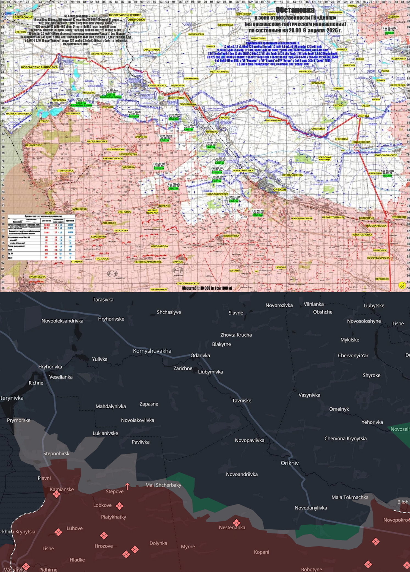The width and height of the screenshot is (410, 572).
Task: Click the Zapasne label
Action: [149, 404]
